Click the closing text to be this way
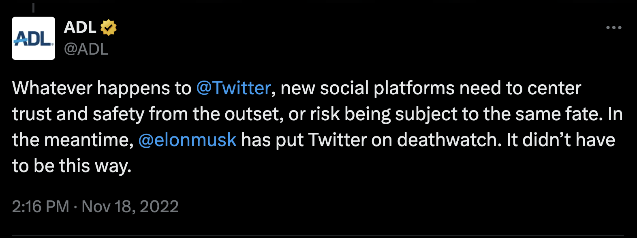 pos(72,166)
